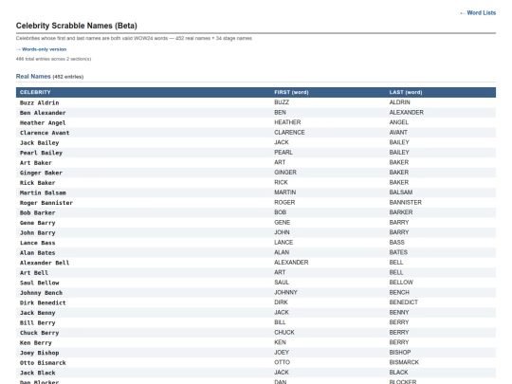Select the word BLACK
This screenshot has height=384, width=512.
tap(398, 373)
